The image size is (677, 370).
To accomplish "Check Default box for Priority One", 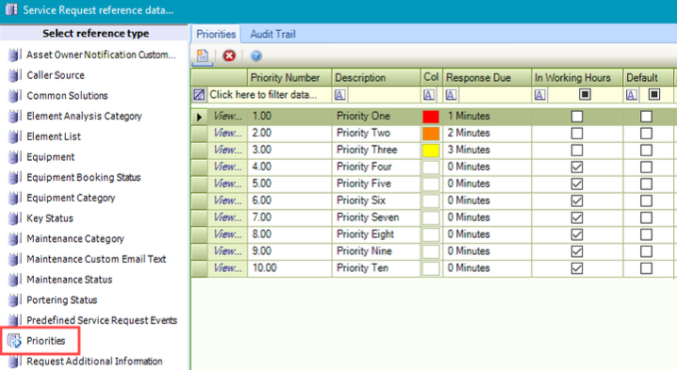I will [x=646, y=117].
